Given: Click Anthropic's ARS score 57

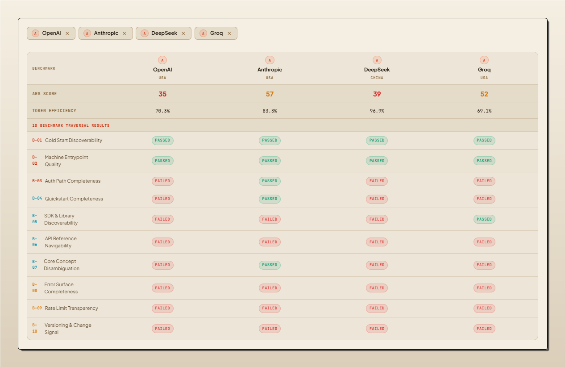Looking at the screenshot, I should point(270,94).
